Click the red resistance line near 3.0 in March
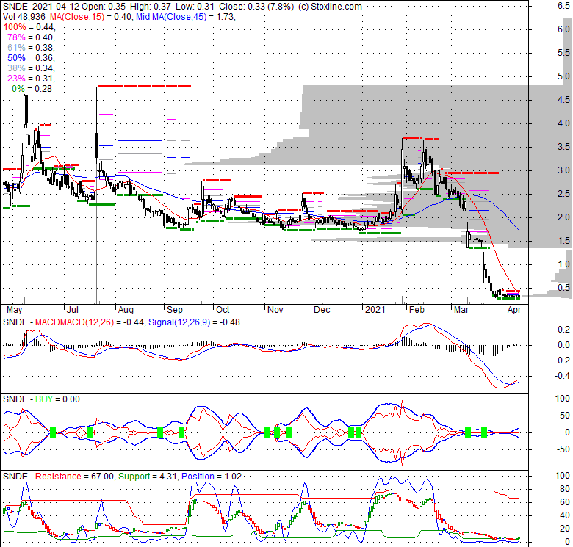The image size is (573, 547). click(472, 173)
